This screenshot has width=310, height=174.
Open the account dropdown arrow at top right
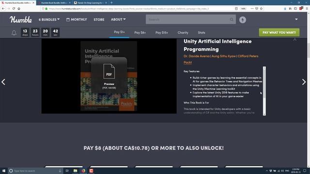[x=296, y=19]
